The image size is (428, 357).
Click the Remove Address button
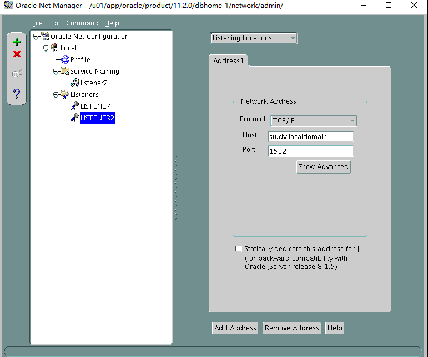pyautogui.click(x=292, y=328)
